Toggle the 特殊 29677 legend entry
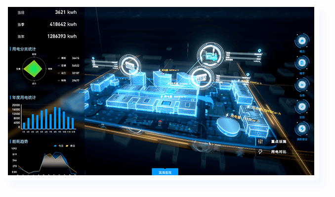 point(68,81)
